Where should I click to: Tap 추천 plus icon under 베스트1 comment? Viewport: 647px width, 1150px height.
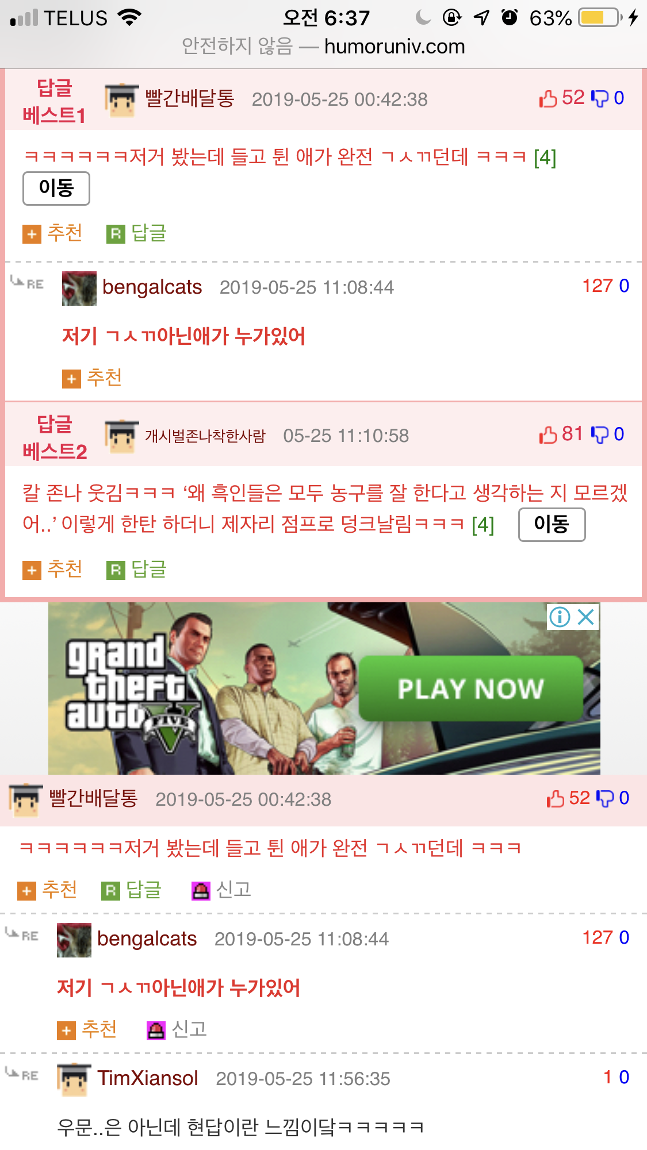[x=32, y=234]
